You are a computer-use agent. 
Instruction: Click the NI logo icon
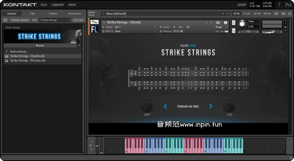click(289, 5)
